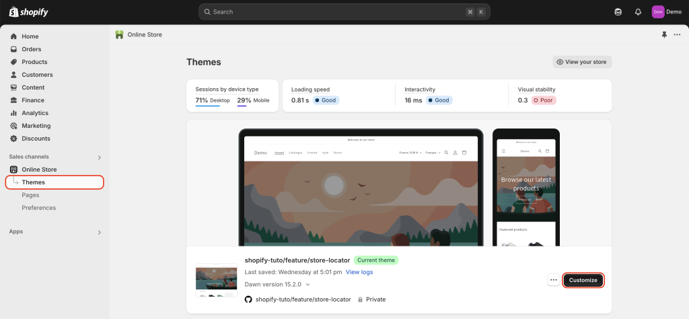Expand the Sales channels section
The width and height of the screenshot is (689, 319).
(100, 157)
